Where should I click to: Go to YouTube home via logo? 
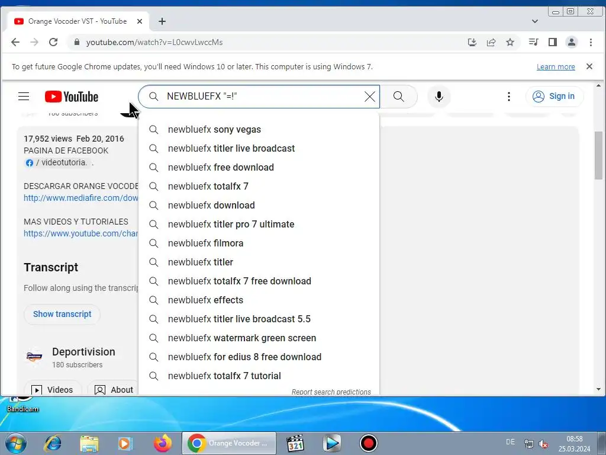(x=72, y=97)
